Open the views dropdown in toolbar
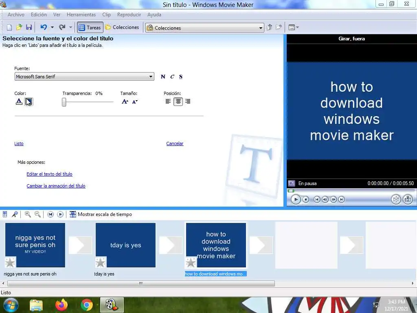Screen dimensions: 417x313 [x=294, y=27]
